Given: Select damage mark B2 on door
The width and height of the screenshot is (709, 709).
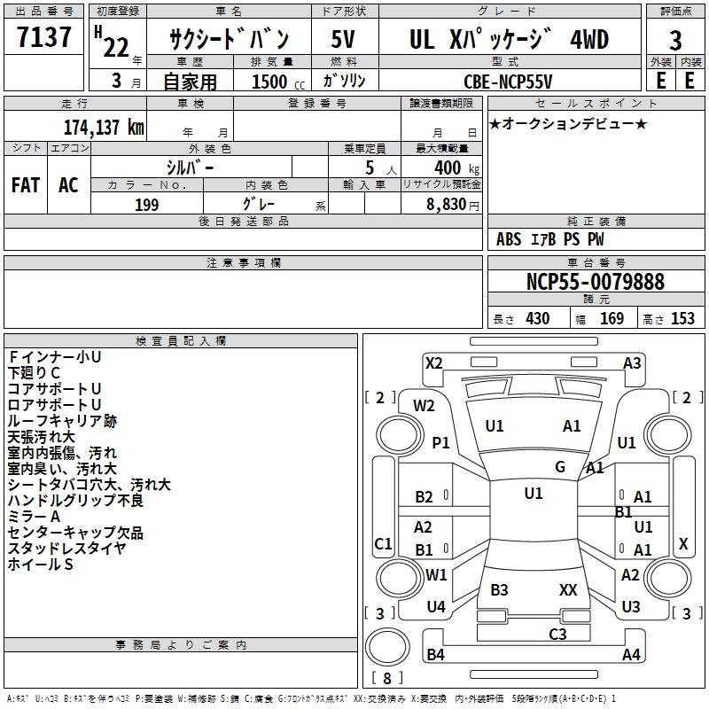Looking at the screenshot, I should [424, 497].
